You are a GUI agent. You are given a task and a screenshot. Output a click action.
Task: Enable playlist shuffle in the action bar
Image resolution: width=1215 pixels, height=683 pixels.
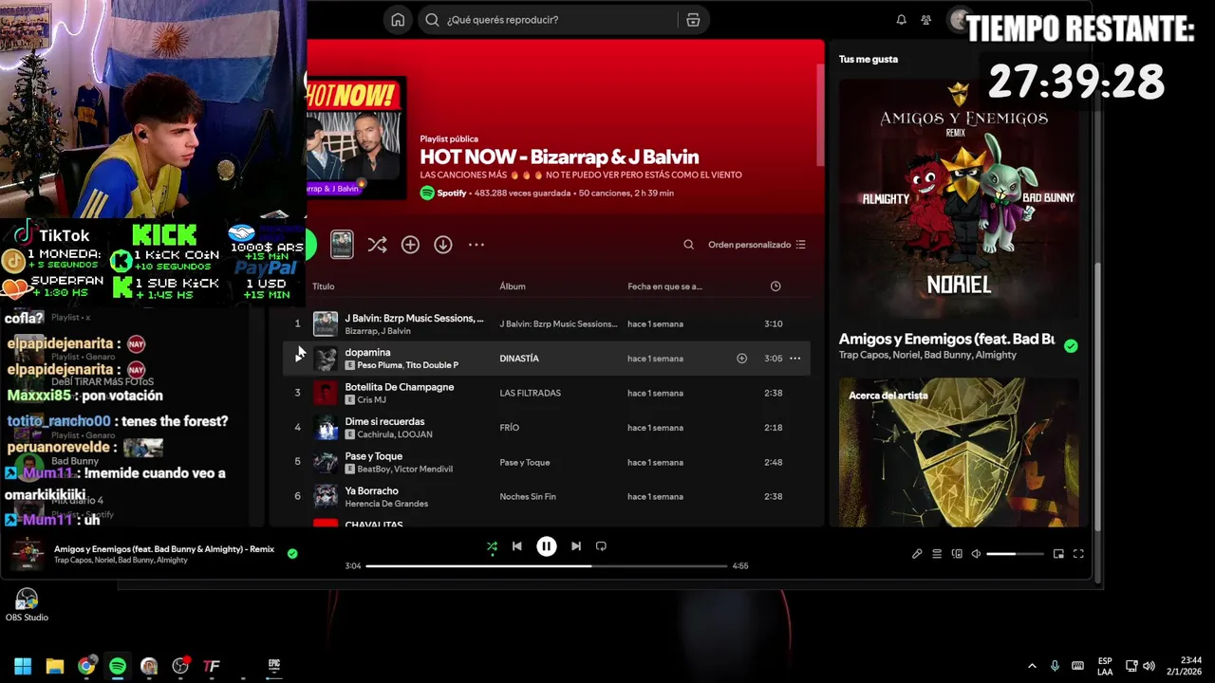coord(377,245)
